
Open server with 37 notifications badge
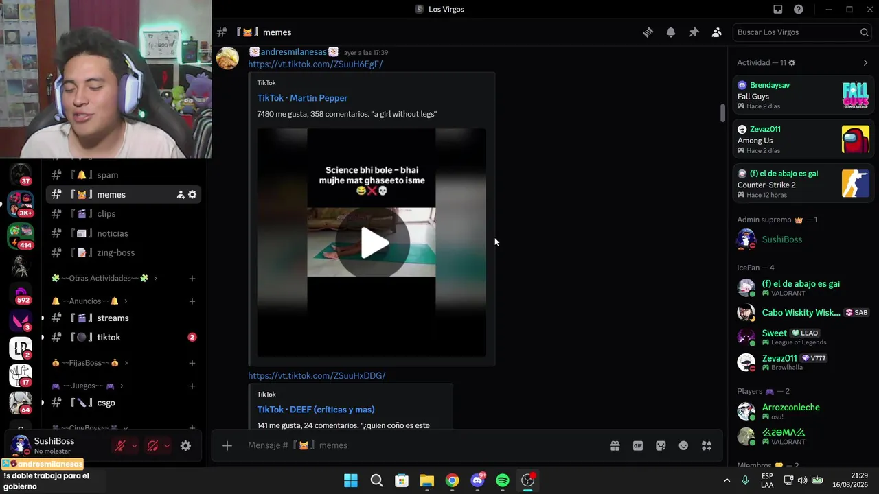[20, 174]
